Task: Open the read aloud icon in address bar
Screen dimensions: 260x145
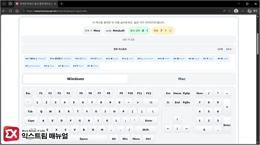Action: tap(224, 11)
